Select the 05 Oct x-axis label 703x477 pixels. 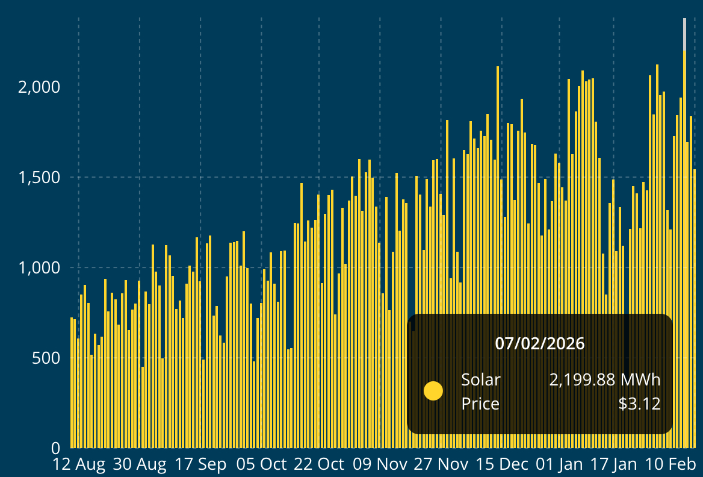pyautogui.click(x=261, y=464)
